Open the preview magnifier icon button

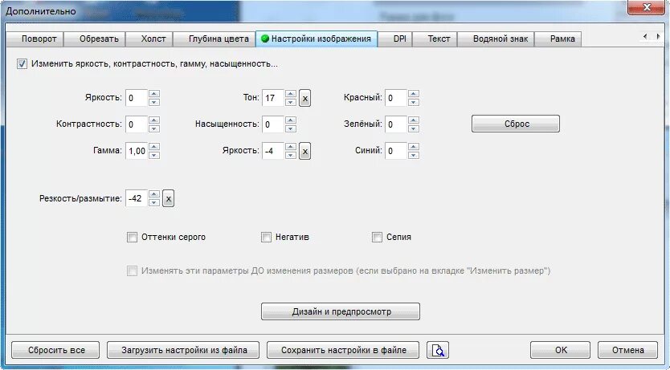438,350
